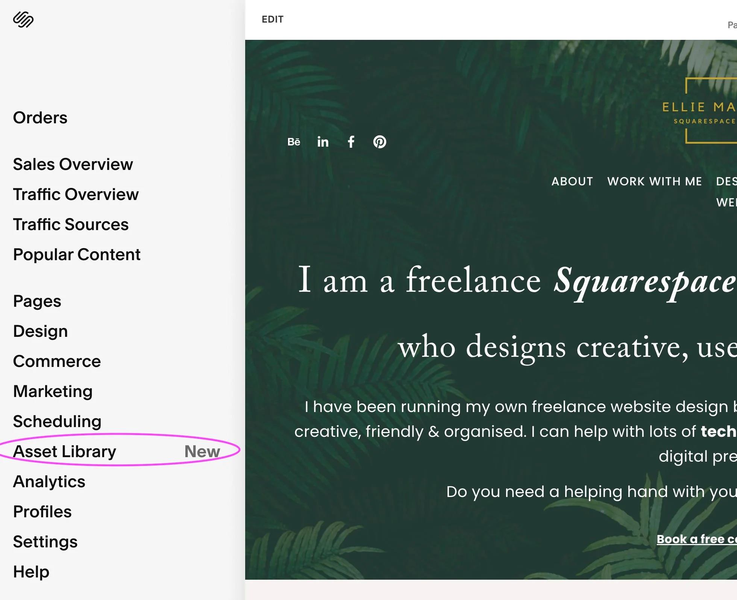Viewport: 737px width, 600px height.
Task: Navigate to the Pages section
Action: tap(37, 301)
